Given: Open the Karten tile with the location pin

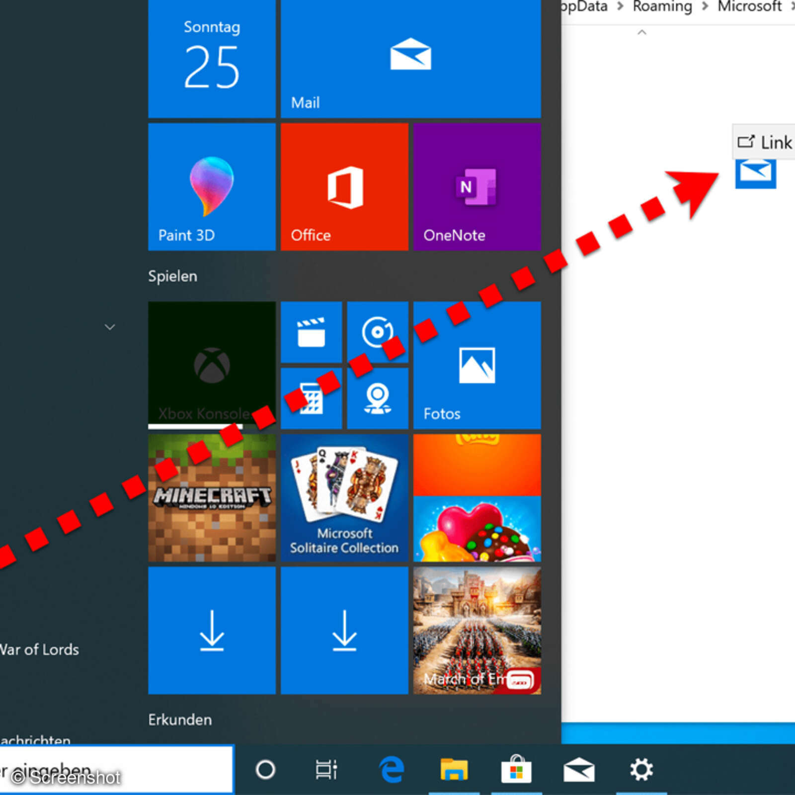Looking at the screenshot, I should 378,398.
